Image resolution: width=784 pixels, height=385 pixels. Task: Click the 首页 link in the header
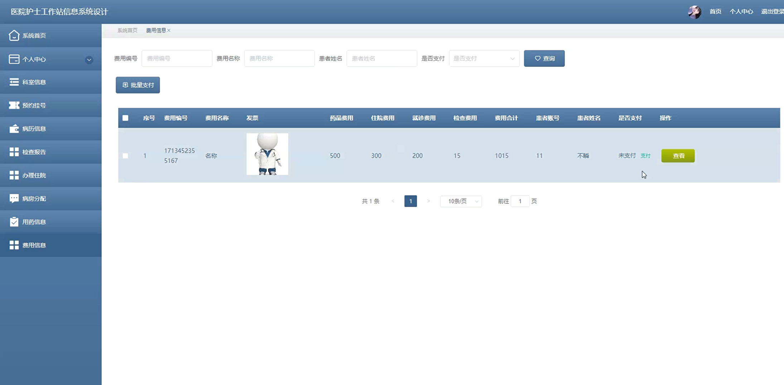[x=716, y=11]
